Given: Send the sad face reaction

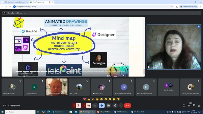Looking at the screenshot, I should coord(110,99).
